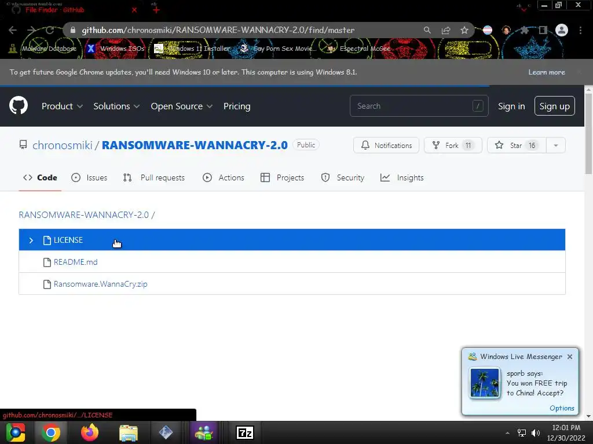The height and width of the screenshot is (444, 593).
Task: Click the system tray volume icon
Action: [536, 432]
